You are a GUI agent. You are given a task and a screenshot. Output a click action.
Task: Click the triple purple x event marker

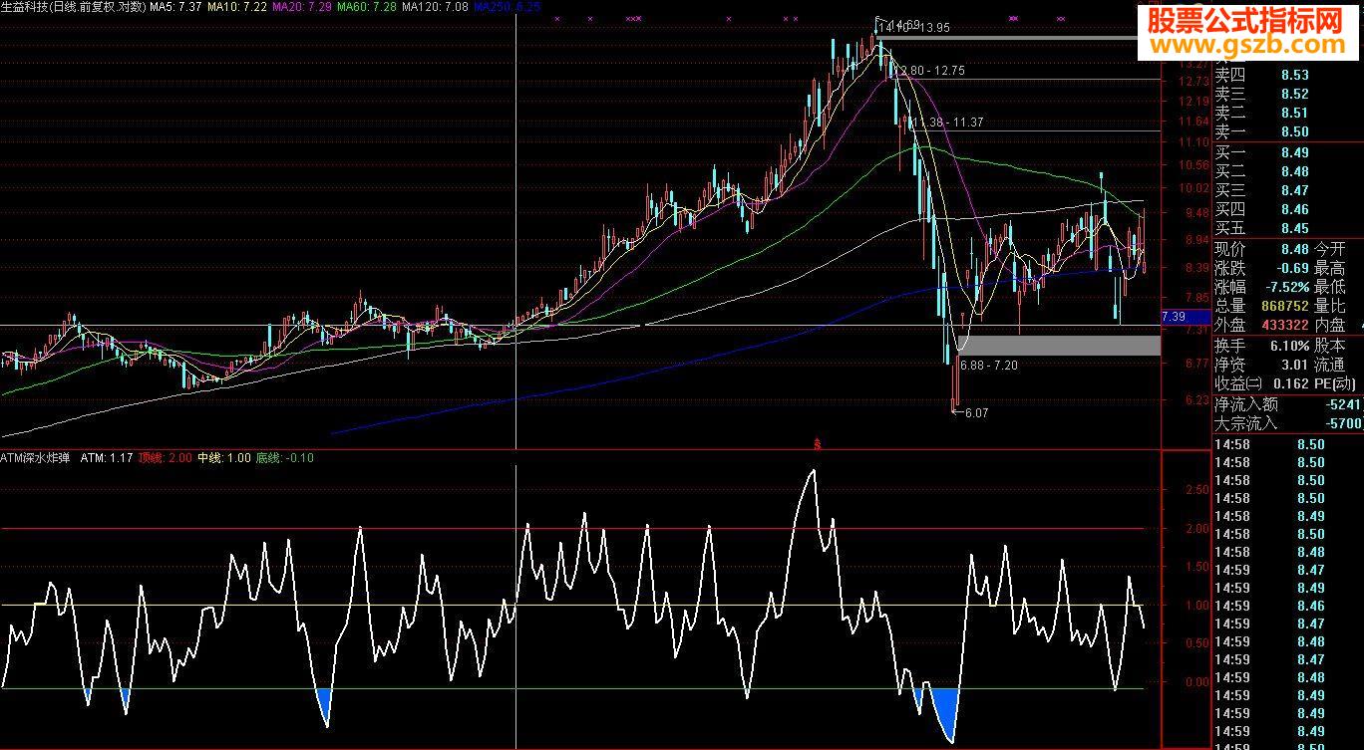(x=633, y=19)
